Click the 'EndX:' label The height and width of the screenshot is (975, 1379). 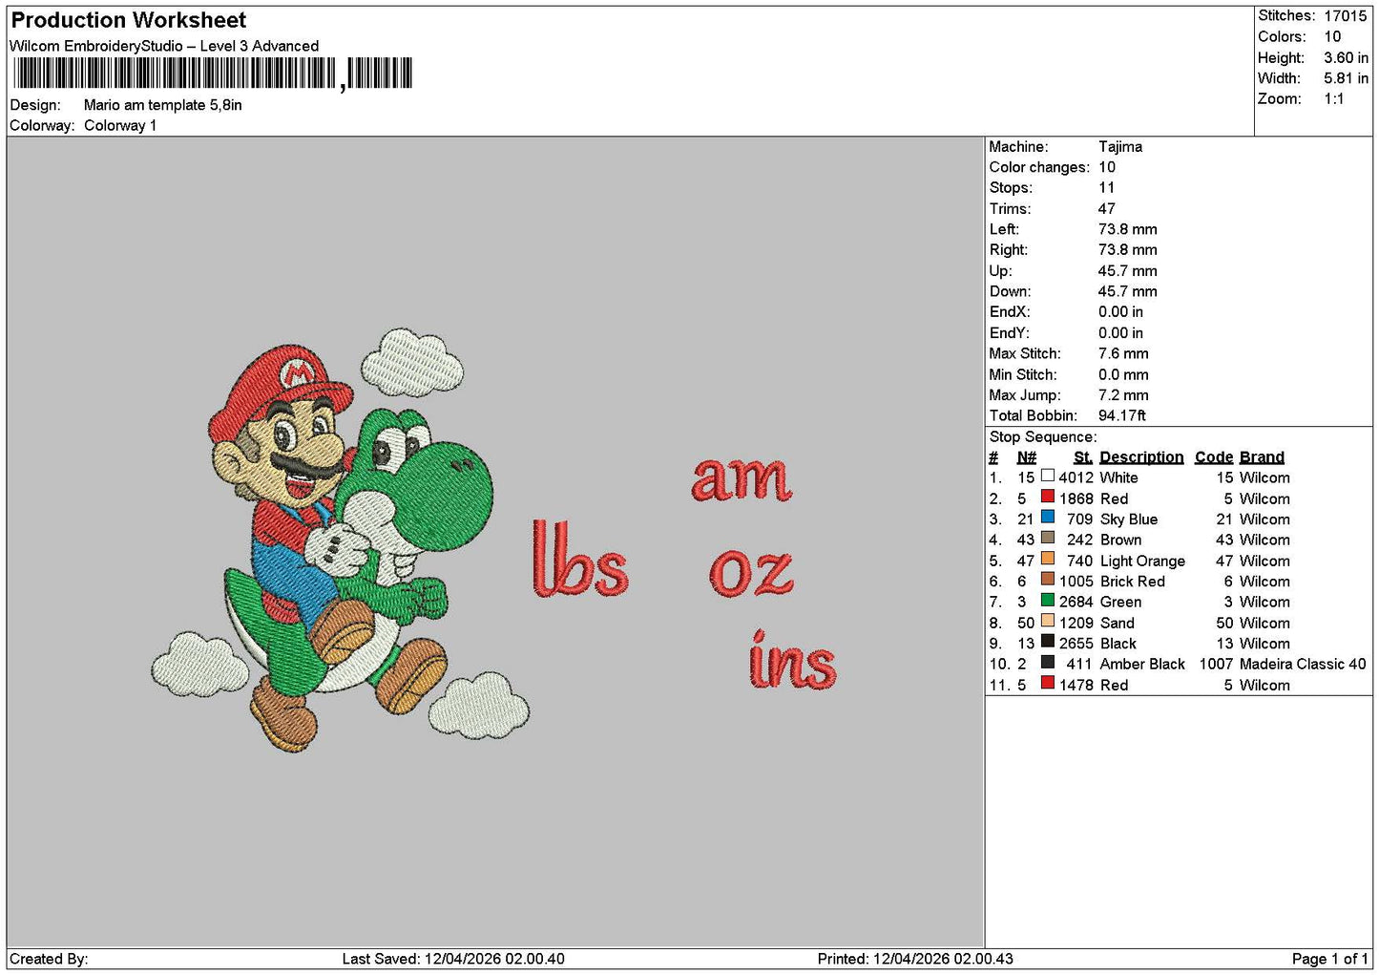(1010, 312)
